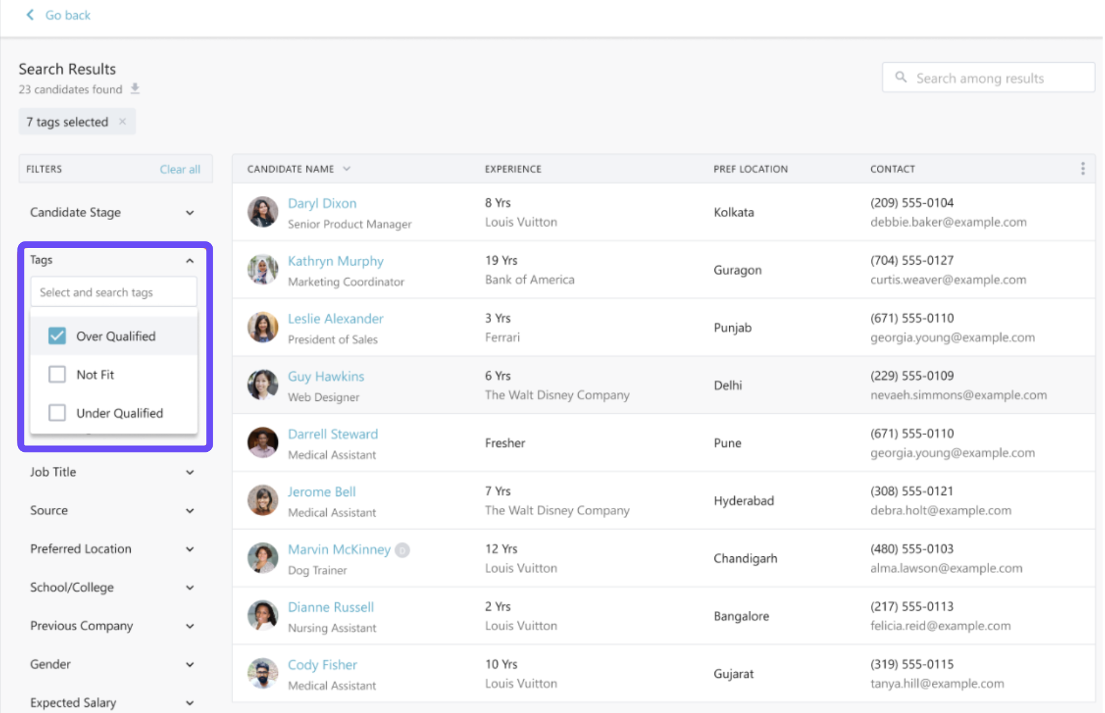Image resolution: width=1105 pixels, height=713 pixels.
Task: Click Daryl Dixon's profile photo
Action: (263, 212)
